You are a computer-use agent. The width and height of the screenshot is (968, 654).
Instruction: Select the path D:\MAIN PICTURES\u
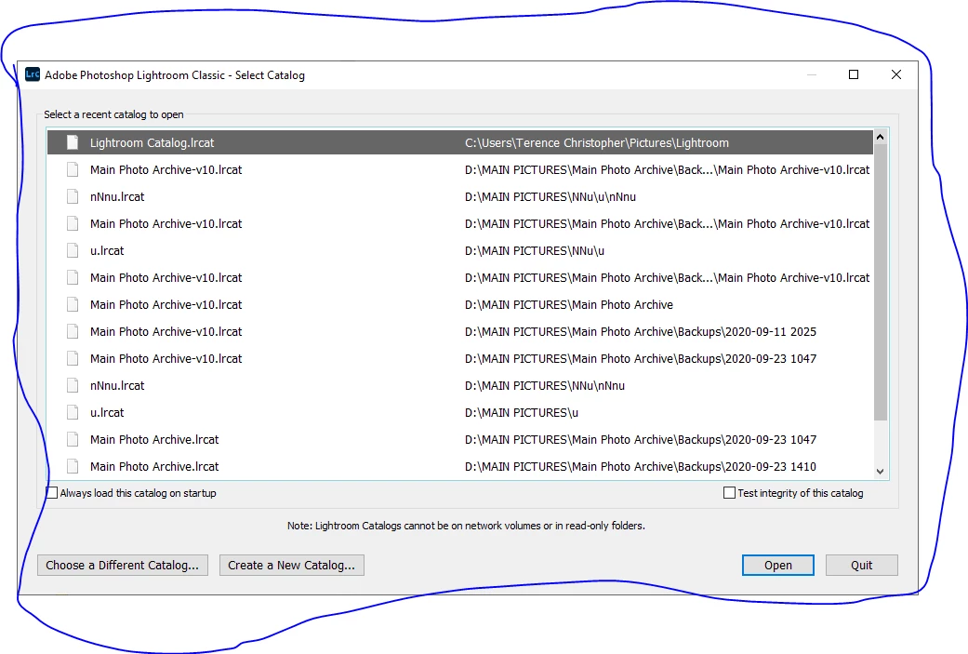point(522,412)
